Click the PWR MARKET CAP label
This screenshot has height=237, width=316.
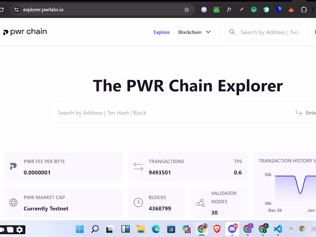[x=44, y=197]
